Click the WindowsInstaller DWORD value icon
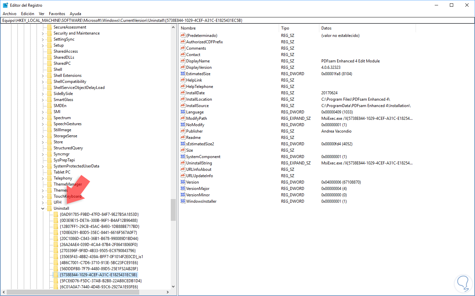 183,201
